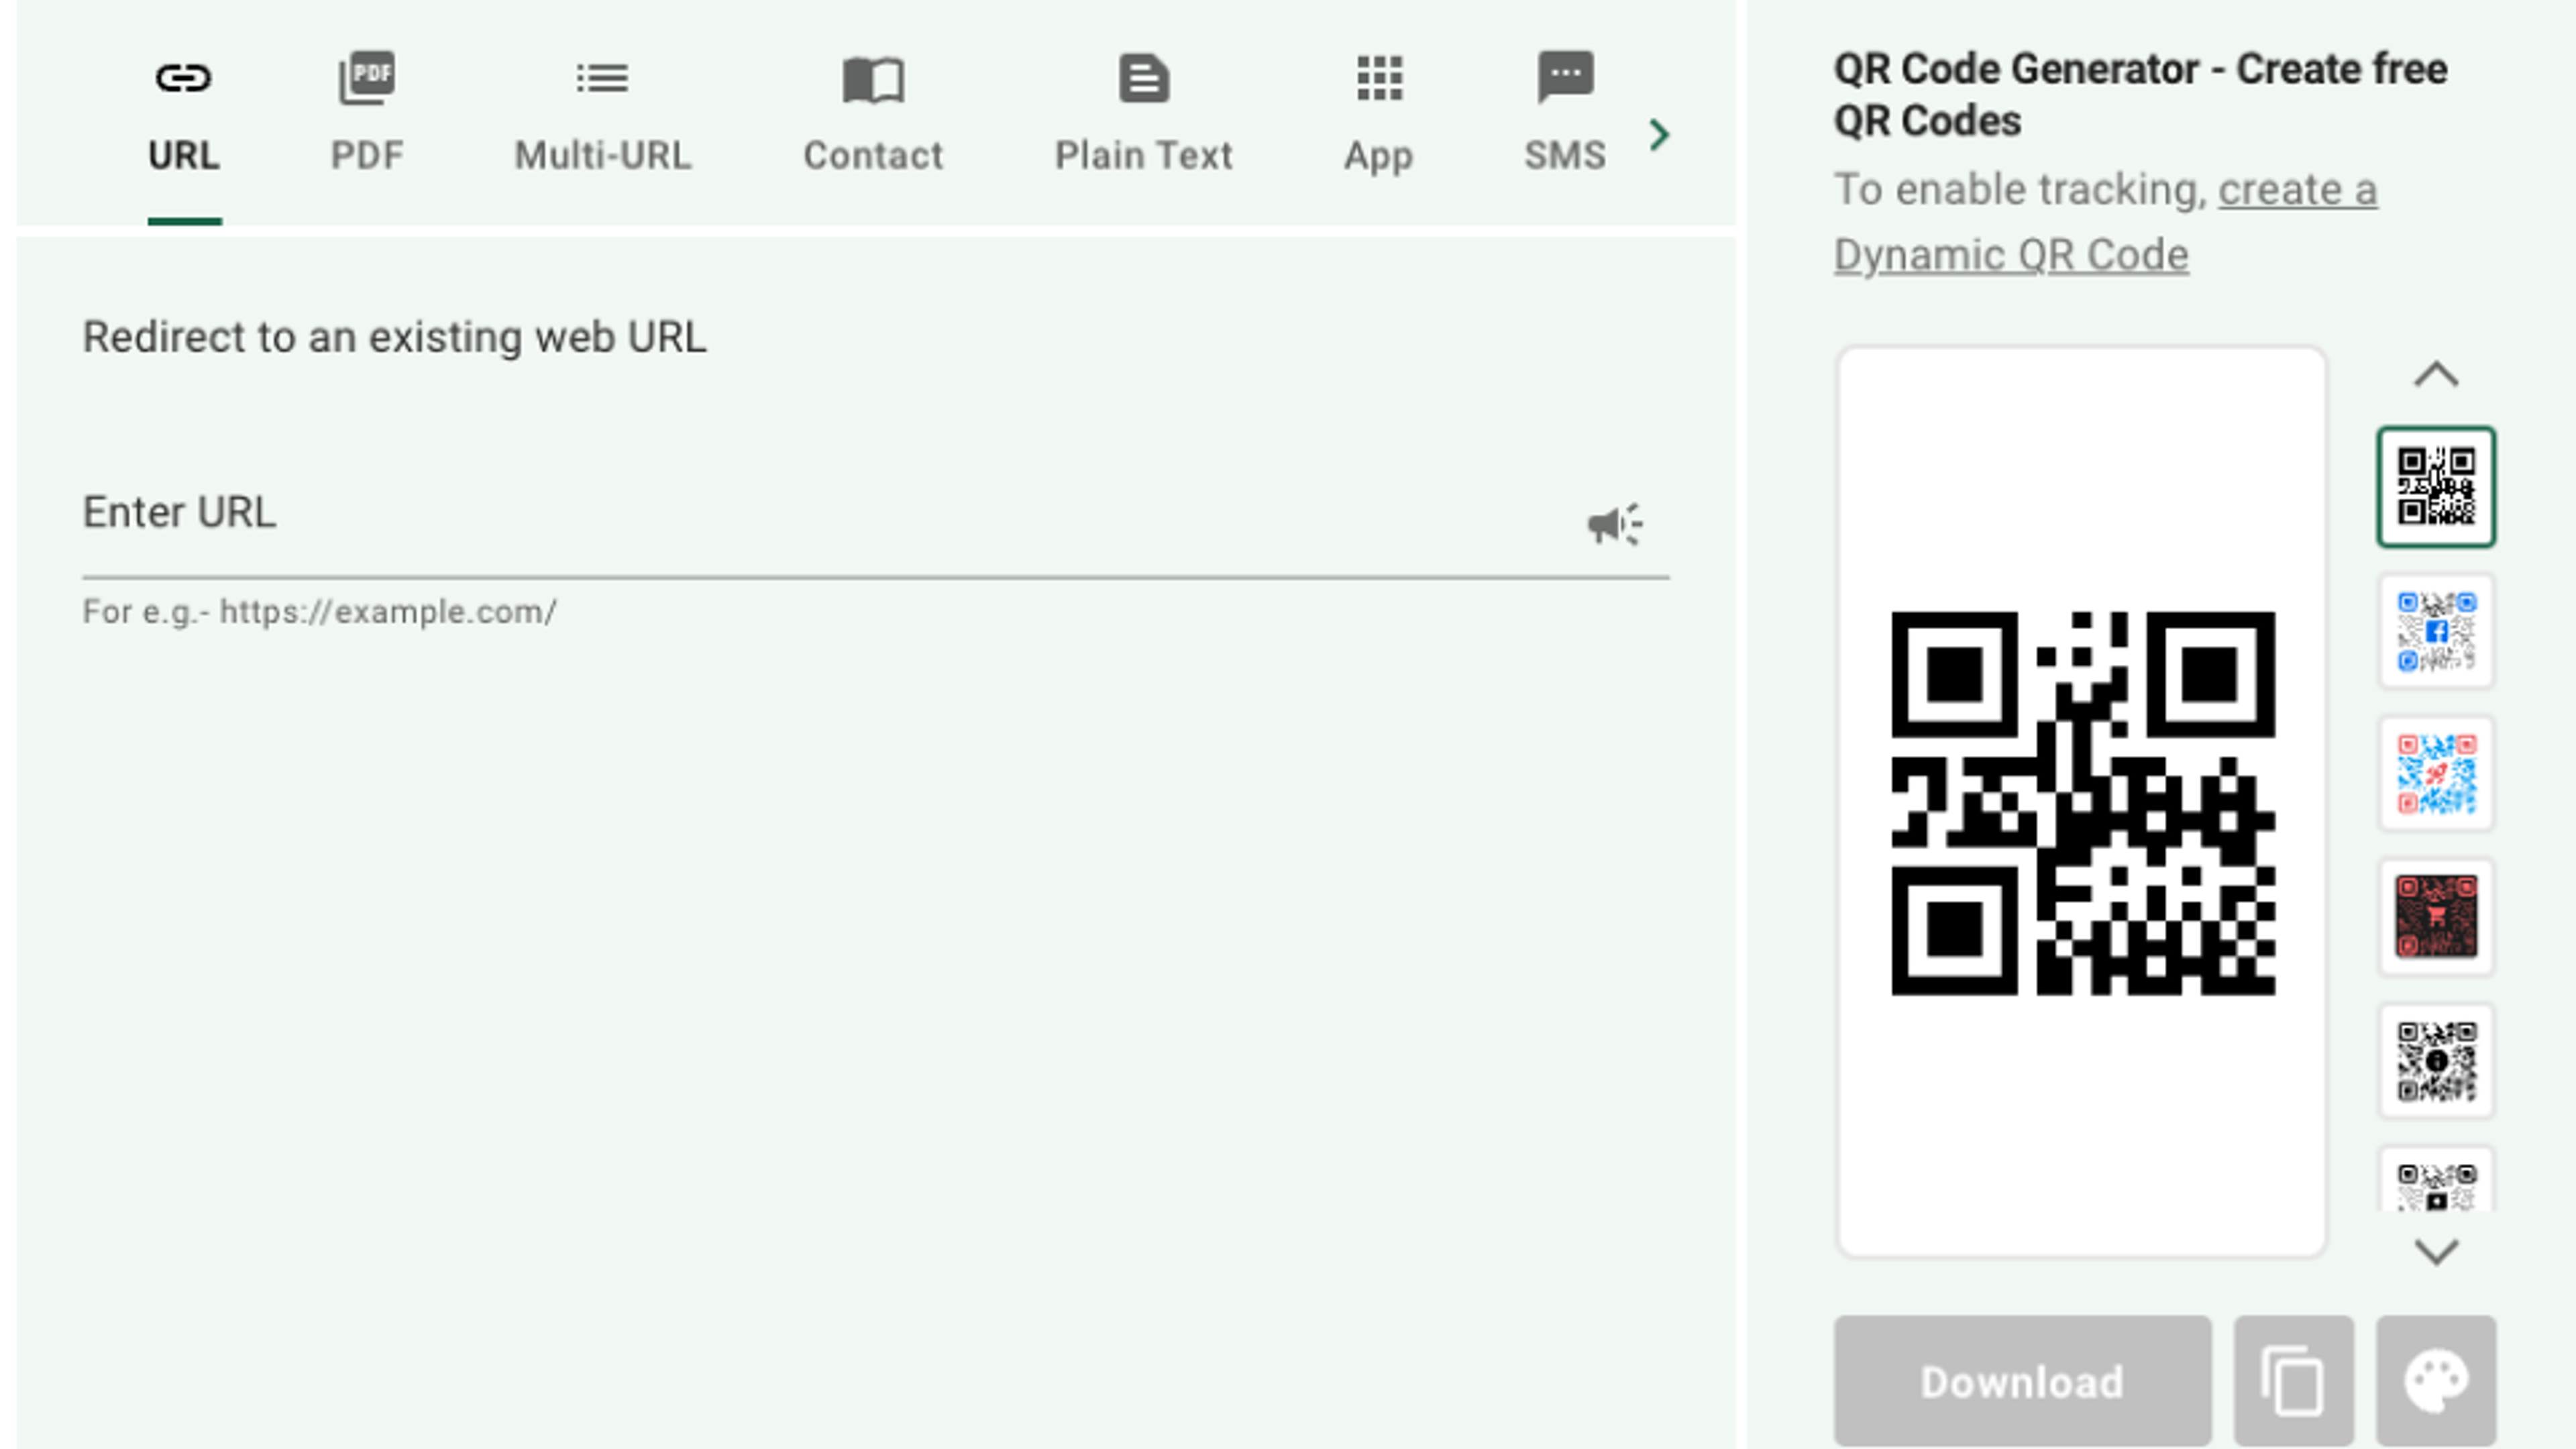The width and height of the screenshot is (2576, 1449).
Task: Click the Multi-URL tab label
Action: [x=602, y=156]
